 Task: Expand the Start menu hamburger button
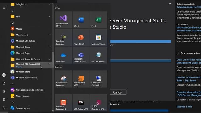[4, 8]
